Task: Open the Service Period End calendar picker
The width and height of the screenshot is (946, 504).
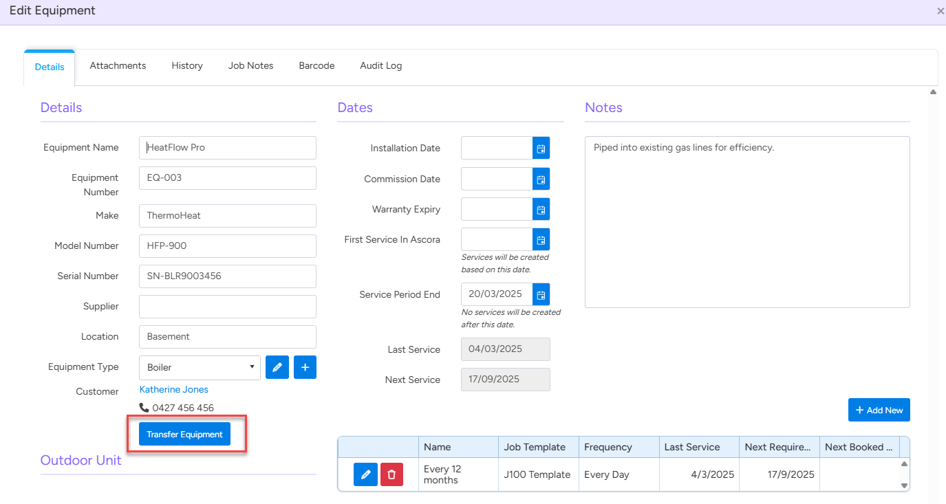Action: coord(541,294)
